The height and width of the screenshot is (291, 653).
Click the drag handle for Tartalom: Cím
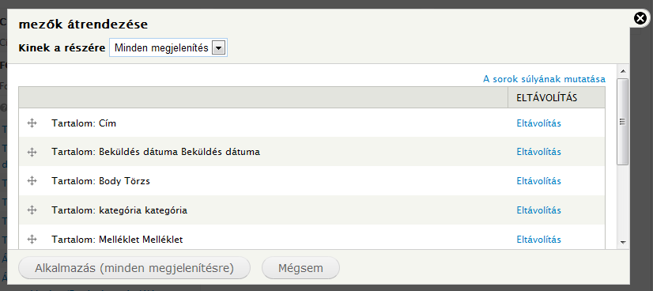coord(32,123)
